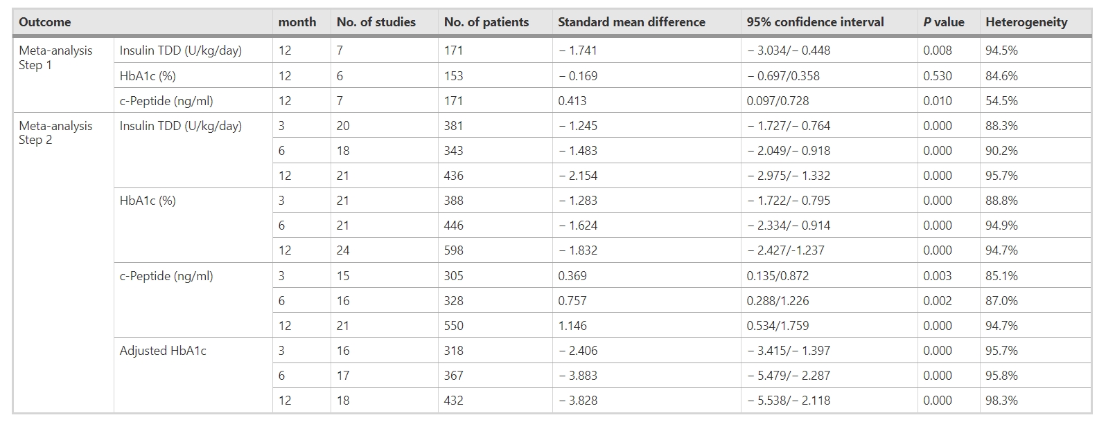Click the 'Standard mean difference' header
Image resolution: width=1106 pixels, height=422 pixels.
631,22
